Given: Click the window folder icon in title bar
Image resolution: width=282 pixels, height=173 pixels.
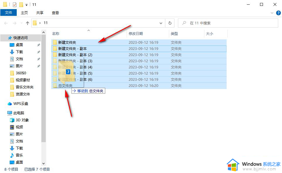Looking at the screenshot, I should click(5, 4).
